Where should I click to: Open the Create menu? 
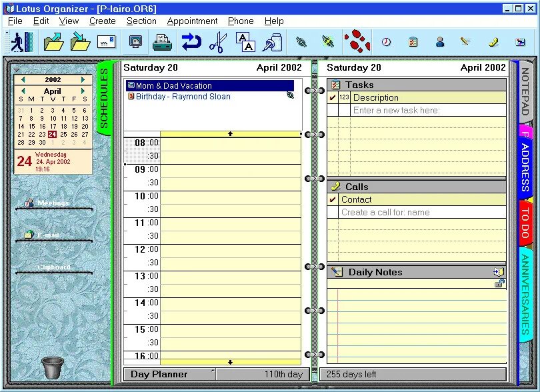click(103, 21)
